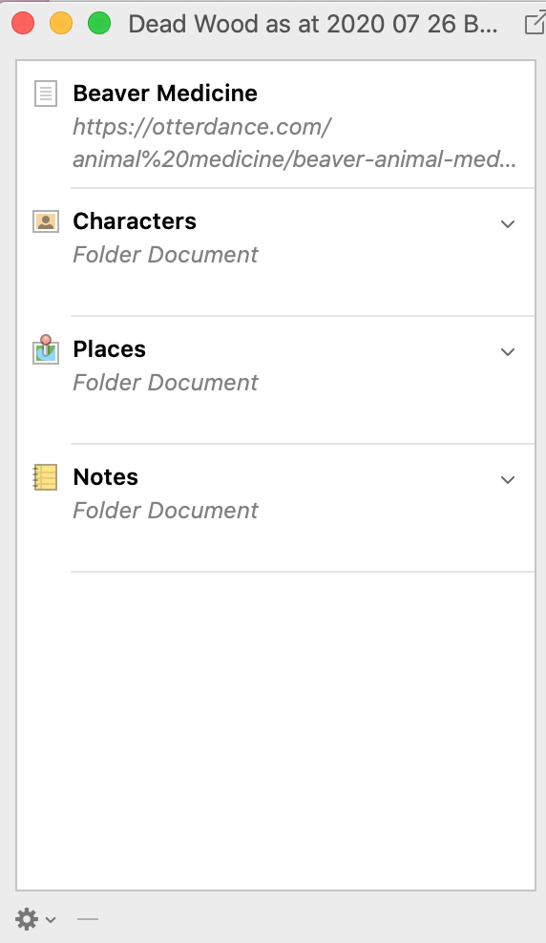Open the gear actions menu icon
The image size is (546, 943).
pos(27,919)
